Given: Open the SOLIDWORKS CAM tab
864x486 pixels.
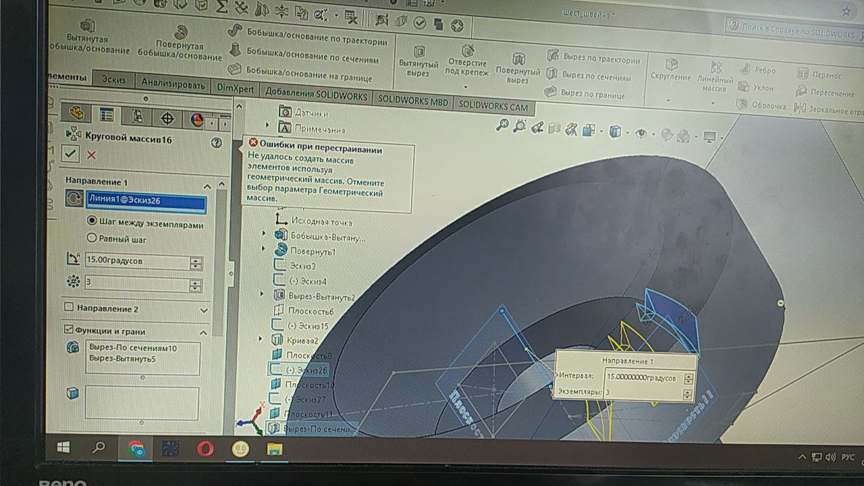Looking at the screenshot, I should [x=493, y=106].
